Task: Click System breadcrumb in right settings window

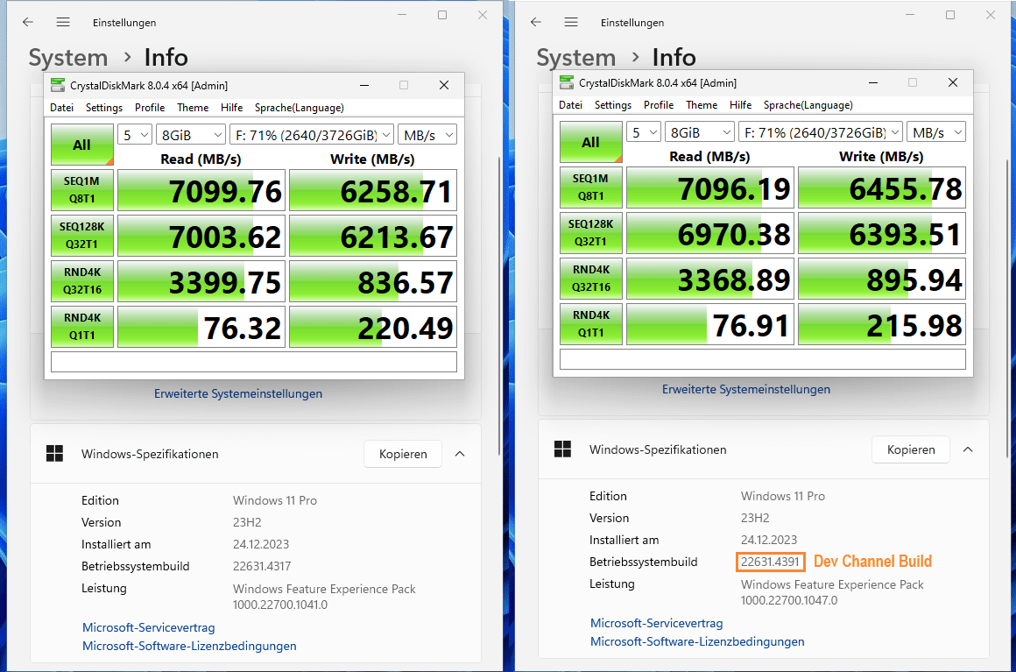Action: click(576, 58)
